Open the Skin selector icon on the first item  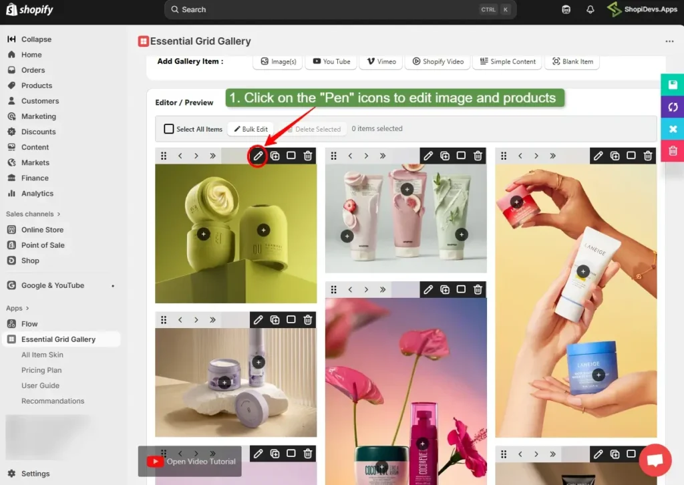coord(291,155)
